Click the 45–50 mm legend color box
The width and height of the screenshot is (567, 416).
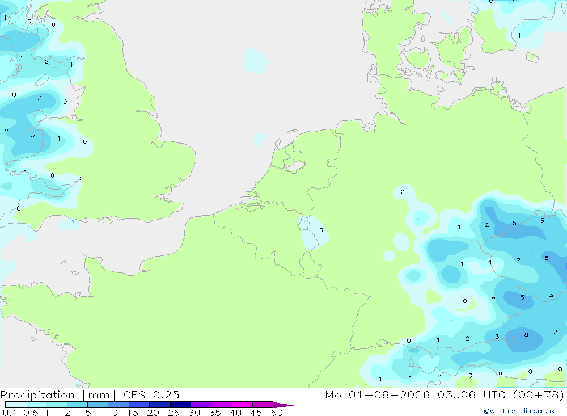(263, 405)
